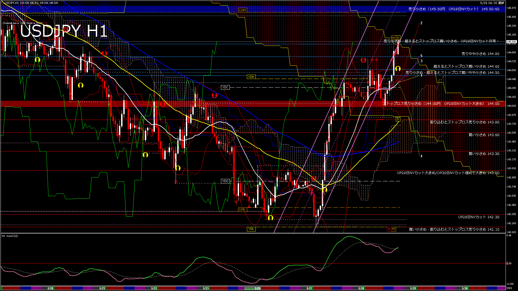This screenshot has width=518, height=291.
Task: Click the 売りやや小さめ 144.80 annotation
Action: point(480,54)
